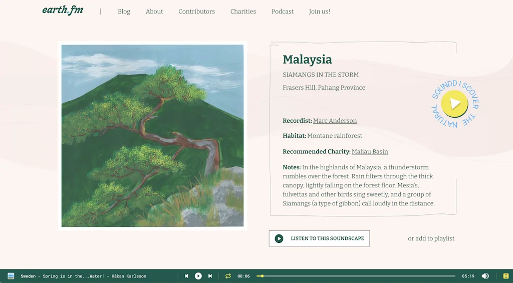Image resolution: width=513 pixels, height=283 pixels.
Task: Click the yellow Discover play button
Action: click(454, 104)
